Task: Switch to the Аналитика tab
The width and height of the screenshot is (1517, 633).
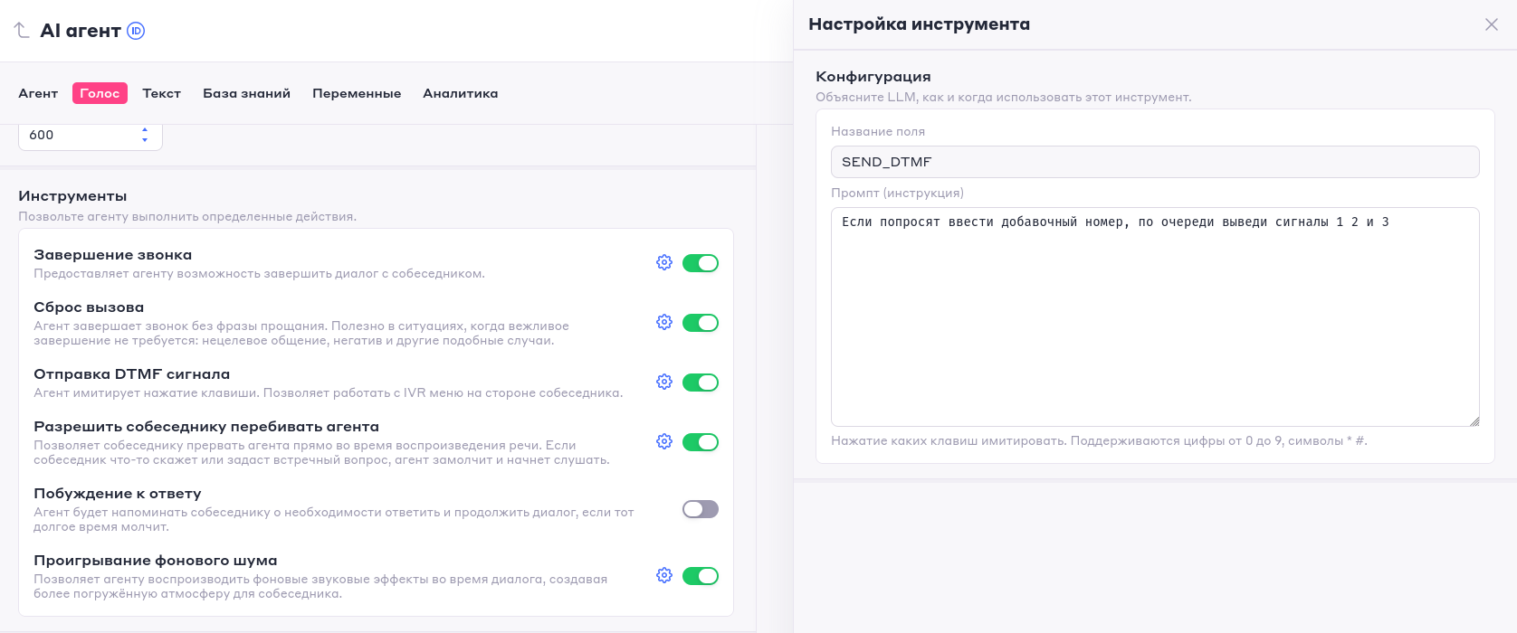Action: [461, 93]
